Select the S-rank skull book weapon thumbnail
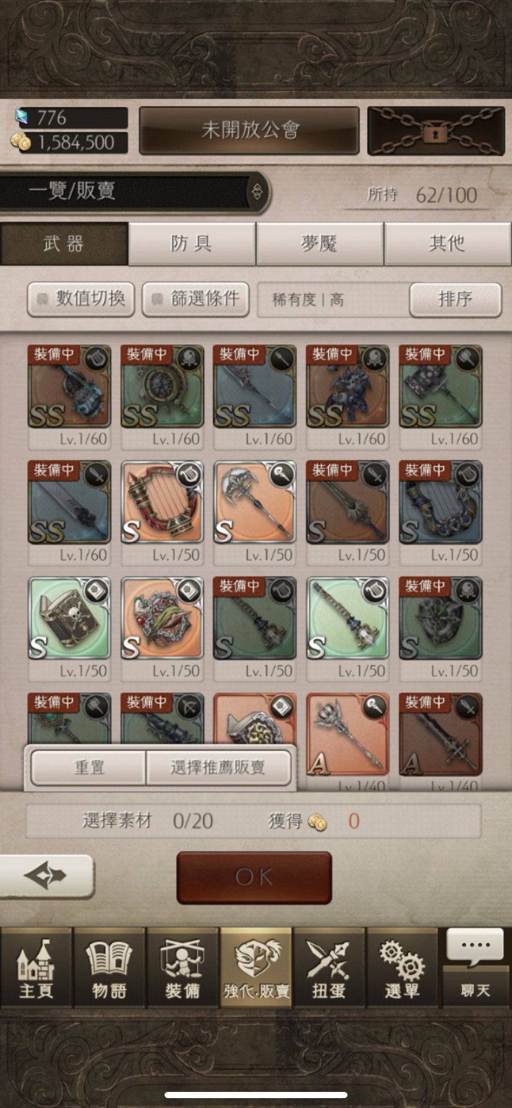 point(69,618)
